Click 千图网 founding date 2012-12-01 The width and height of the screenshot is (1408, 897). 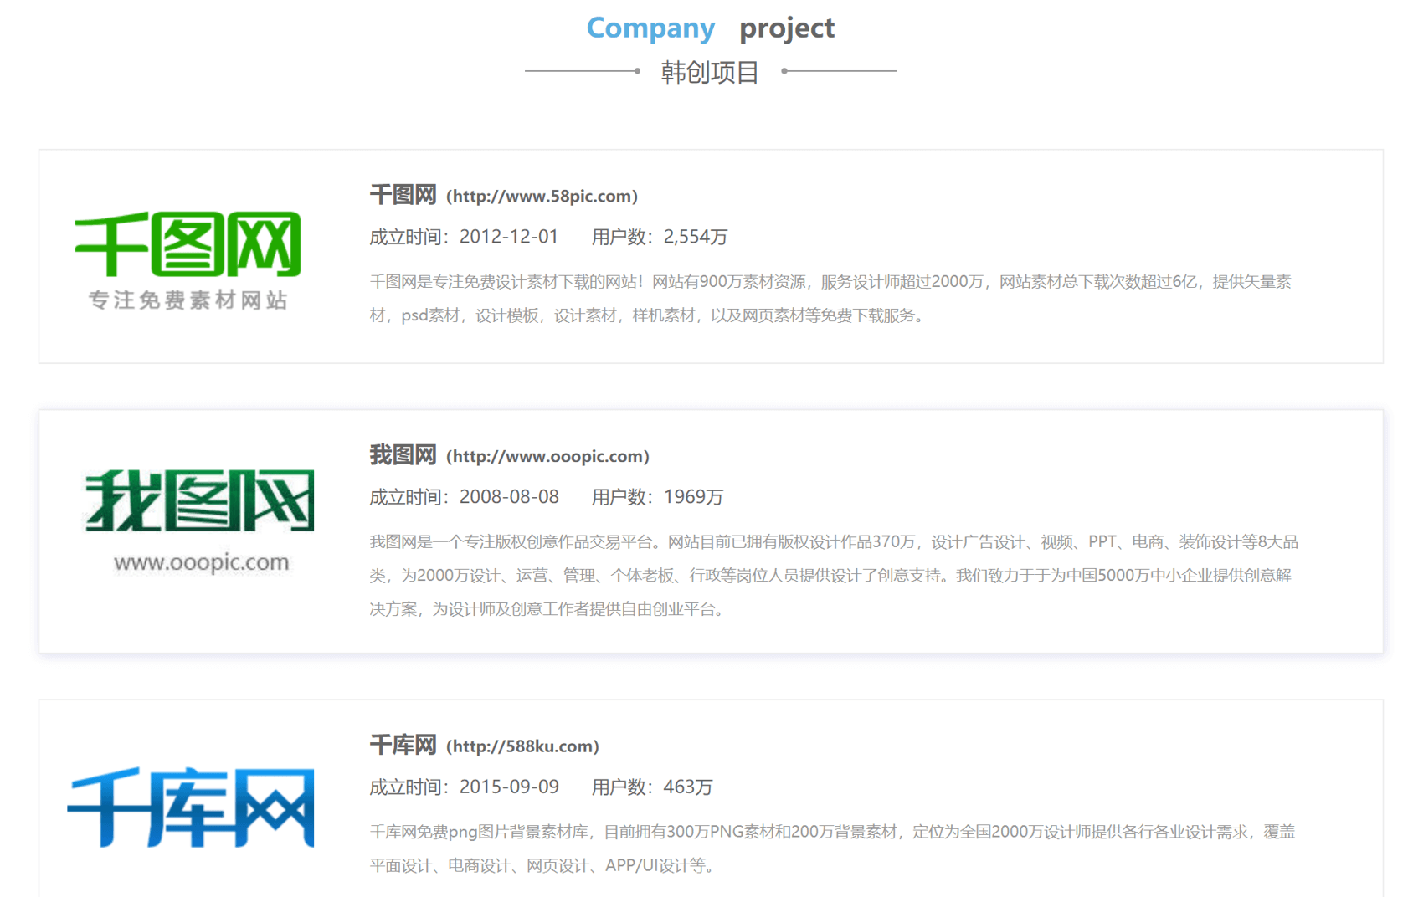point(508,237)
